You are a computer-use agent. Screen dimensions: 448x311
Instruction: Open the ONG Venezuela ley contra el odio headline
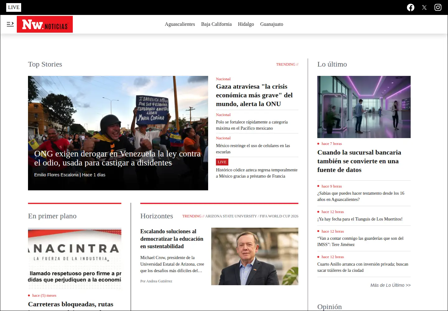(x=118, y=158)
